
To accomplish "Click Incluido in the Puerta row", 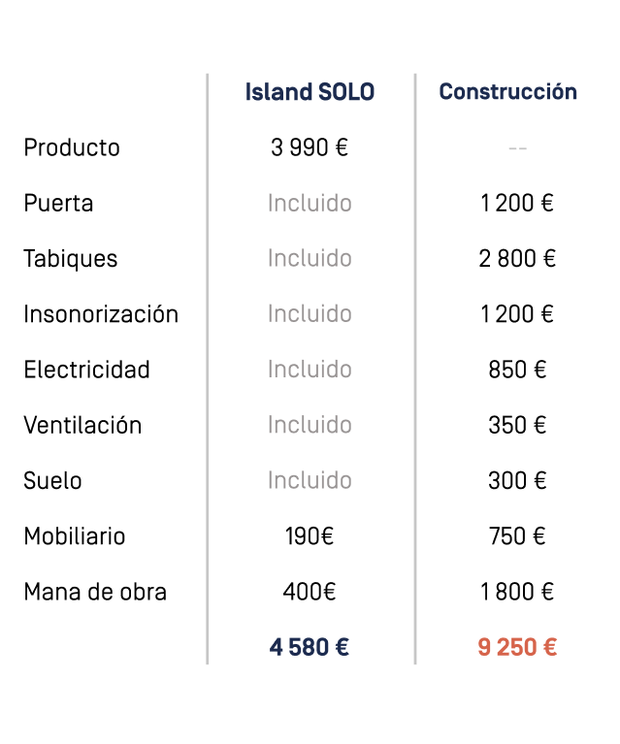I will (x=310, y=204).
